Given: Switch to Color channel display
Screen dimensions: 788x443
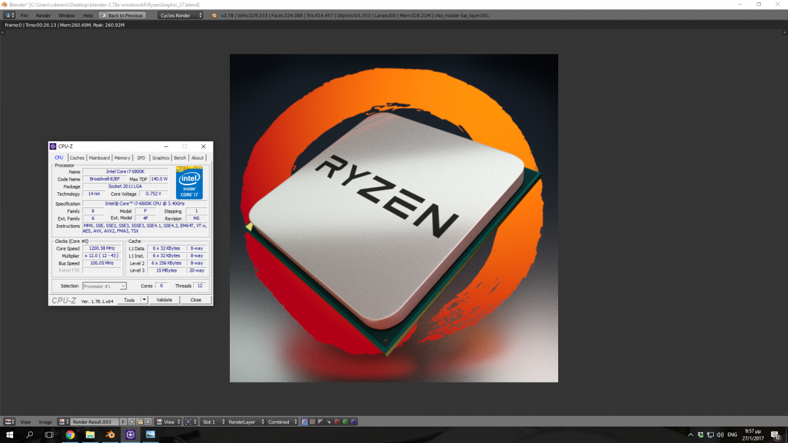Looking at the screenshot, I should pos(312,422).
